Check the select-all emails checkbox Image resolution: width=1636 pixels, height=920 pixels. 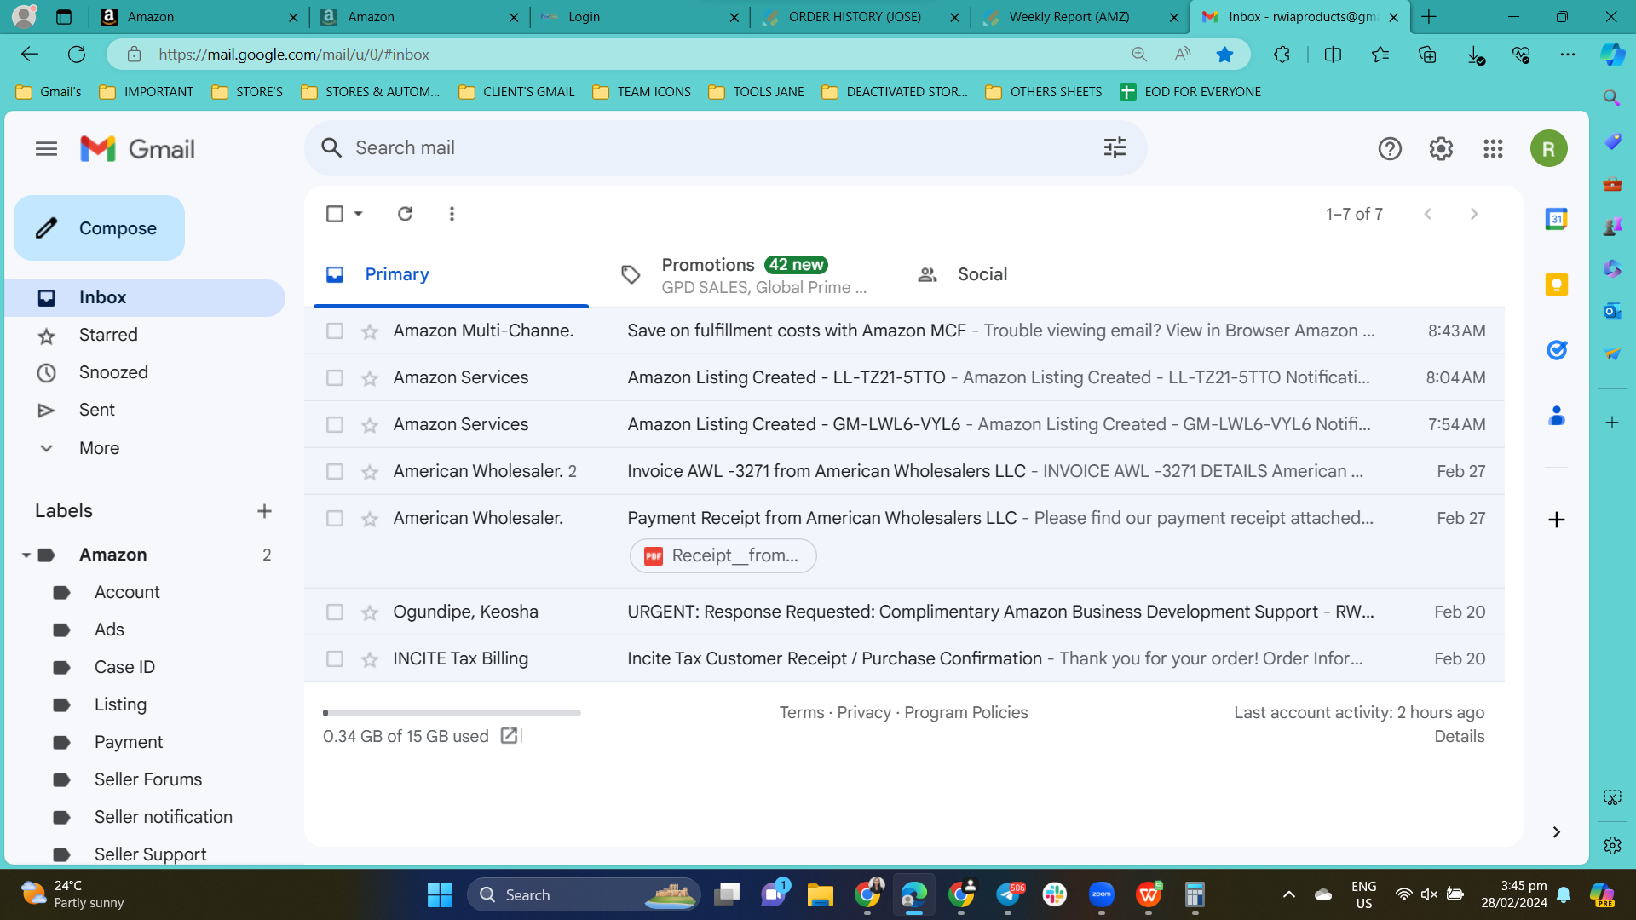pos(335,214)
